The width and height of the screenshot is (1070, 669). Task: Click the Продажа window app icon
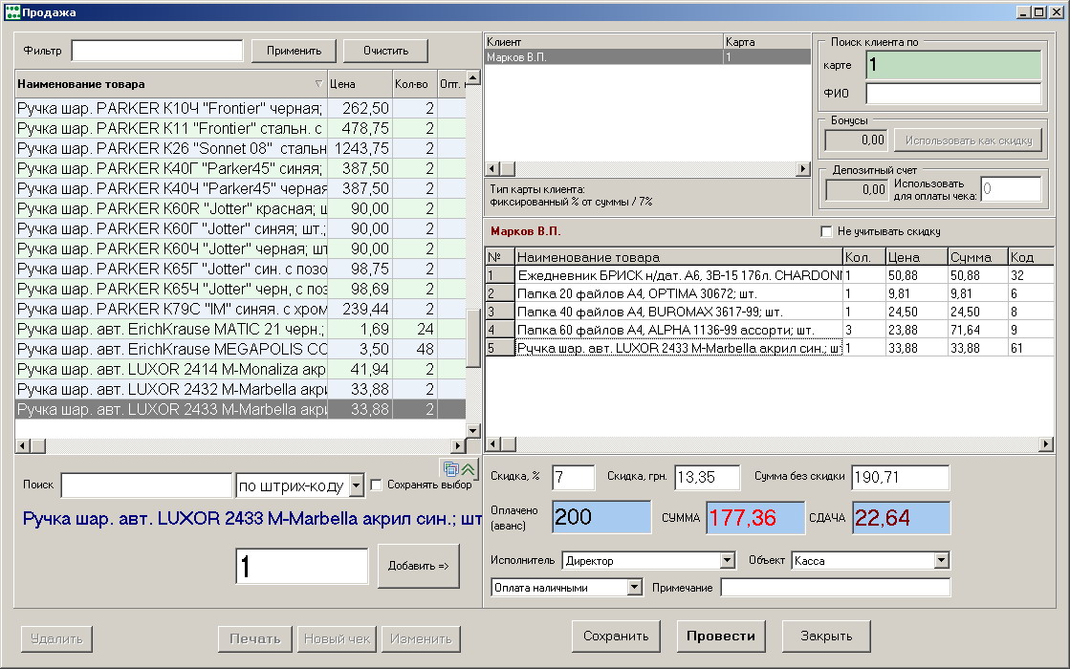[11, 11]
